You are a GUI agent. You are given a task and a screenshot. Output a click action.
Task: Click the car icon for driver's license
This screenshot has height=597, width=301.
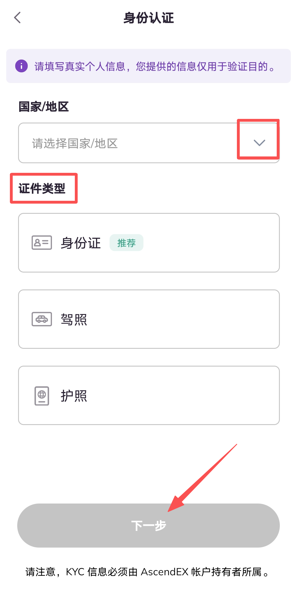[x=42, y=319]
